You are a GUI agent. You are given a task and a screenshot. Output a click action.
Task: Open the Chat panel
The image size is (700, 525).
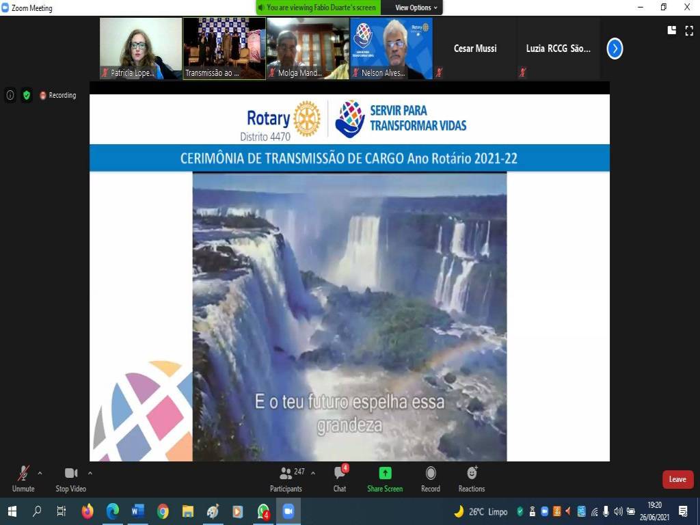click(x=340, y=476)
